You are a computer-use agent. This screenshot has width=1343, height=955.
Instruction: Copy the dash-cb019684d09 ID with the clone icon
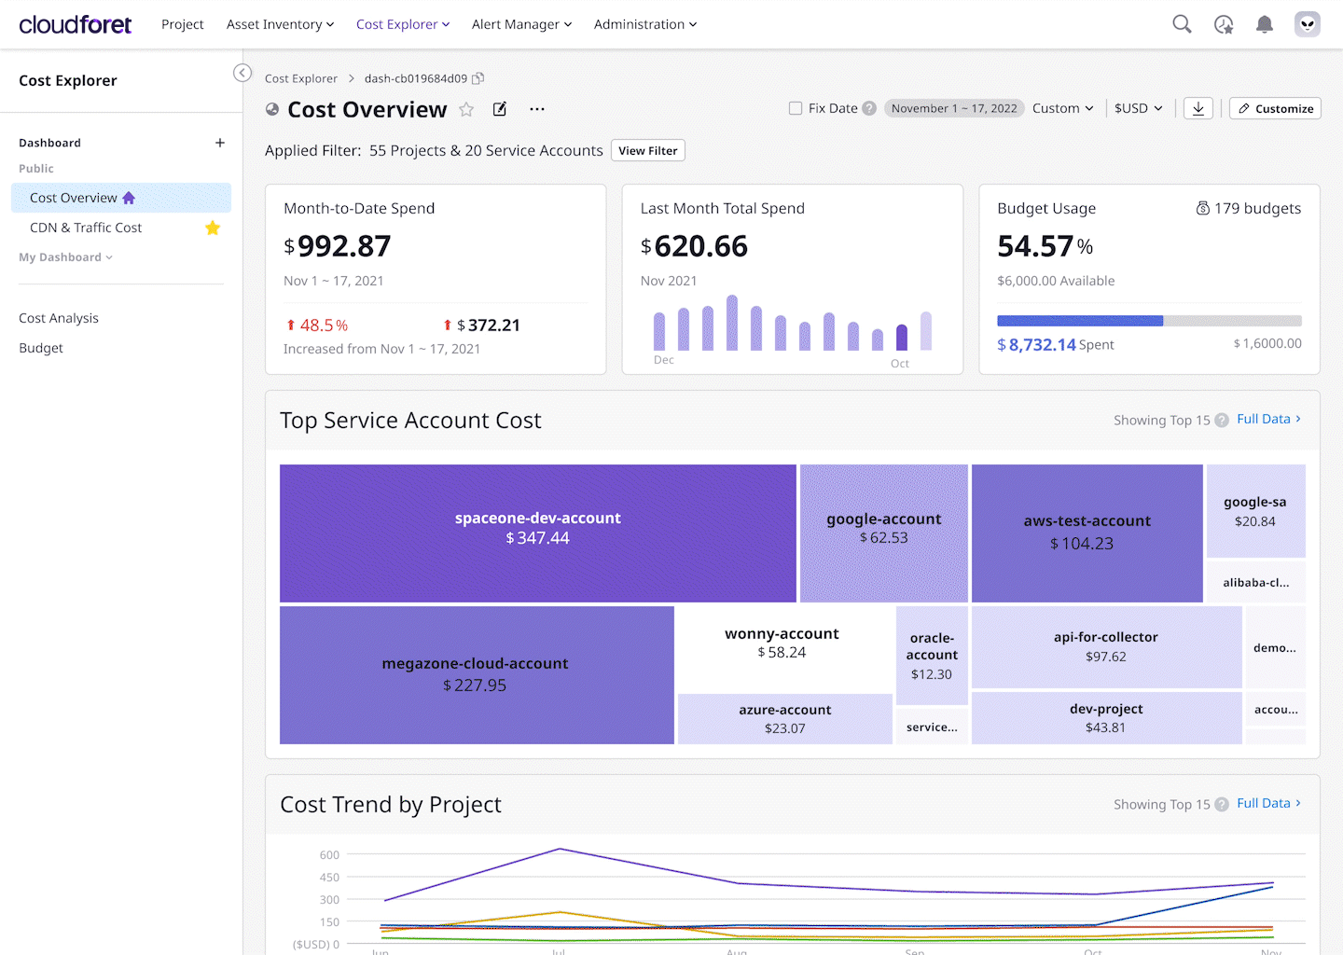(478, 78)
